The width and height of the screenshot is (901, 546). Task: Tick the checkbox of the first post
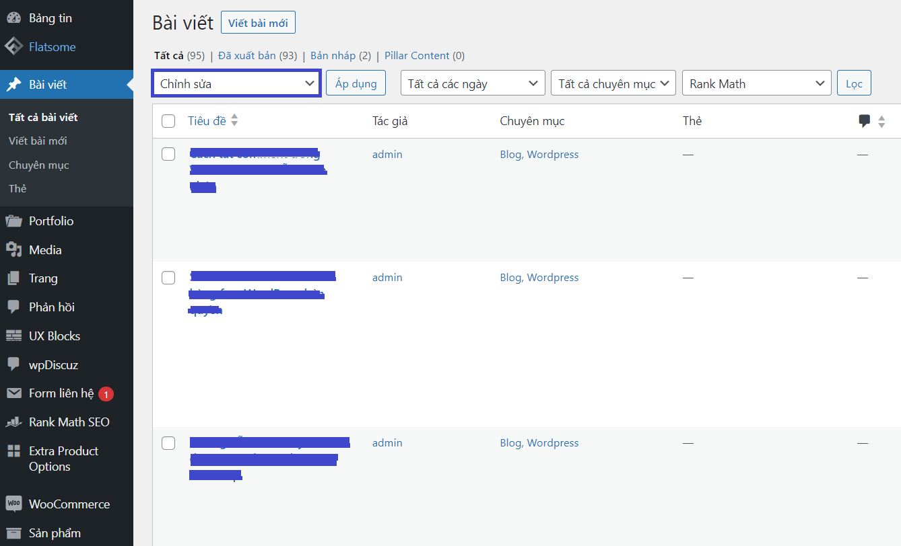(x=168, y=155)
